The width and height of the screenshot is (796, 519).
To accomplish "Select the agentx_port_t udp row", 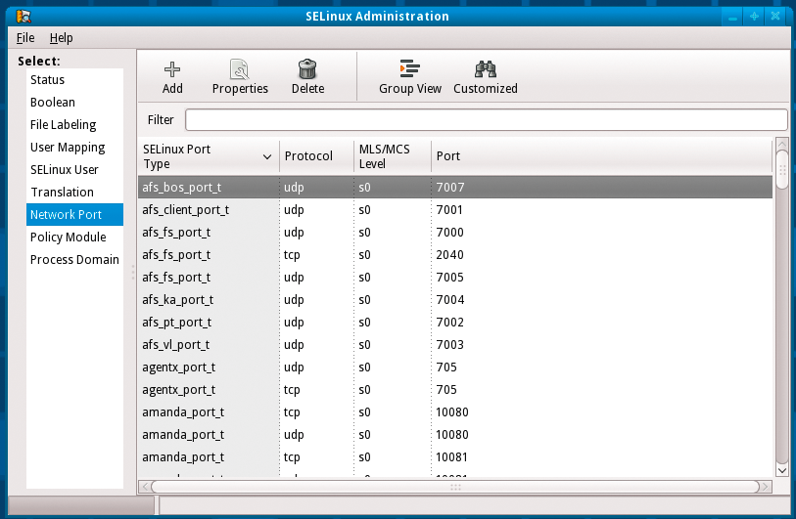I will (455, 367).
